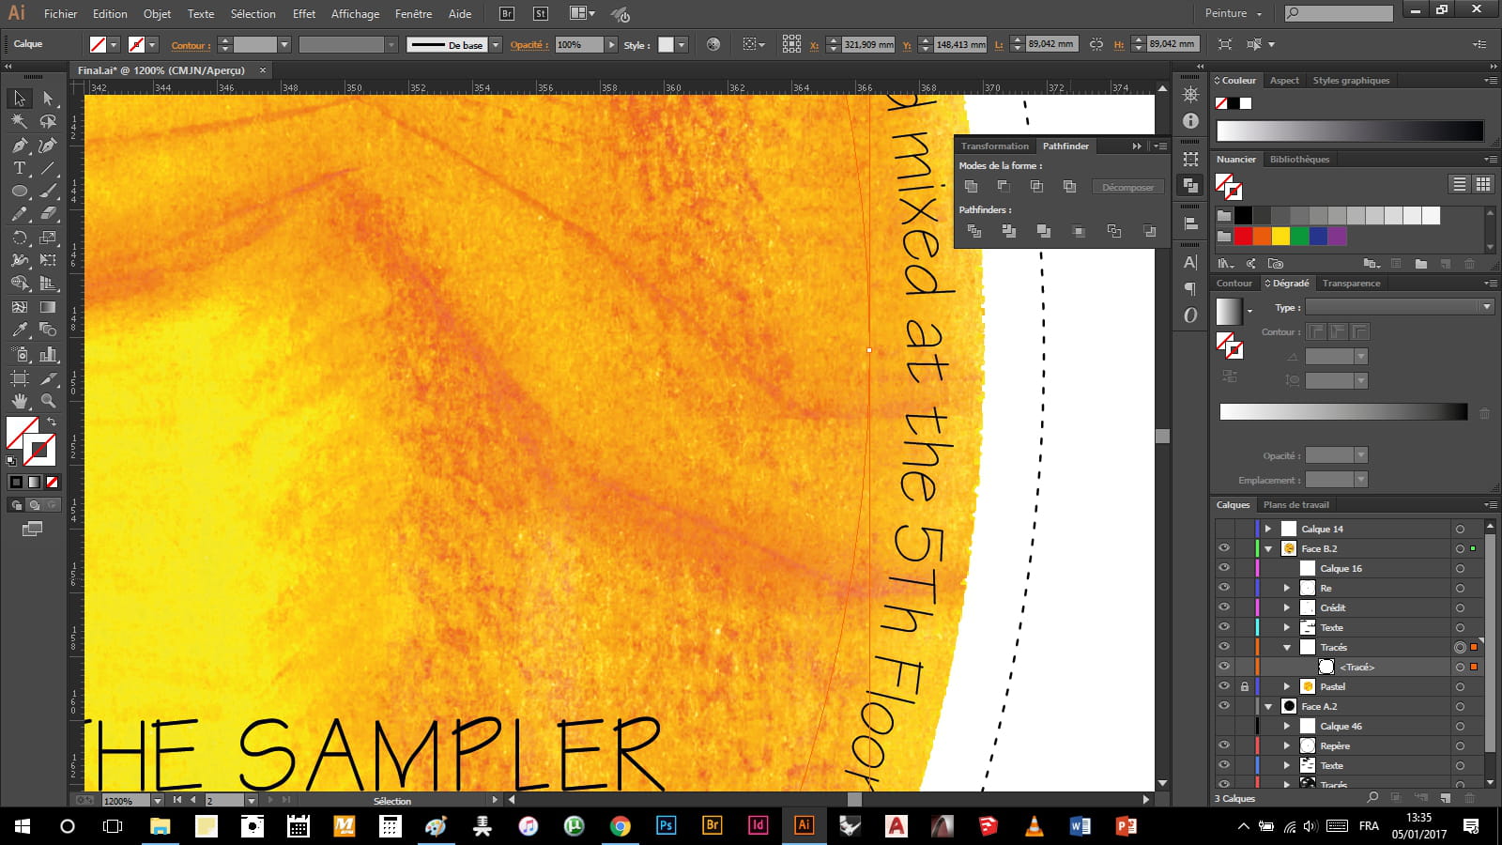Open the Affichage menu

click(355, 14)
